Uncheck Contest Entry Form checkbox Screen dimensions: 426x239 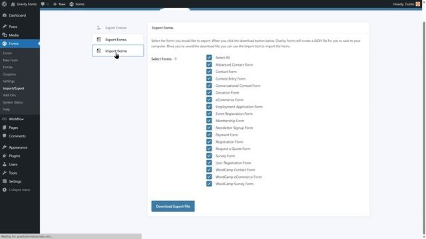pos(209,78)
